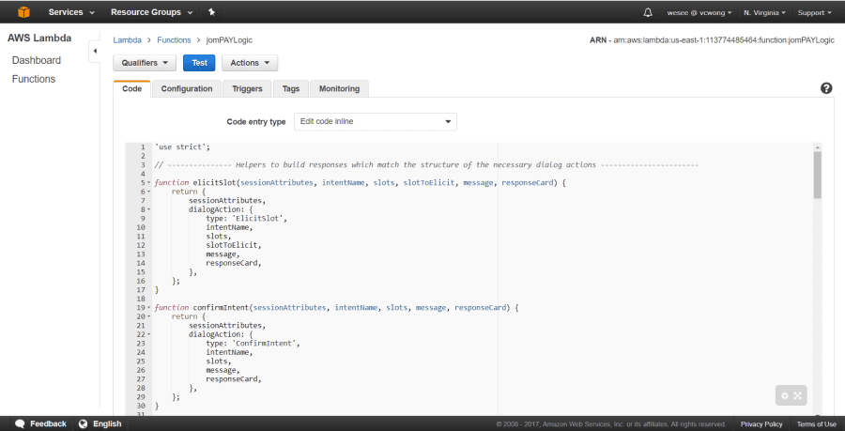Open the help question mark icon
Viewport: 845px width, 431px height.
coord(826,88)
